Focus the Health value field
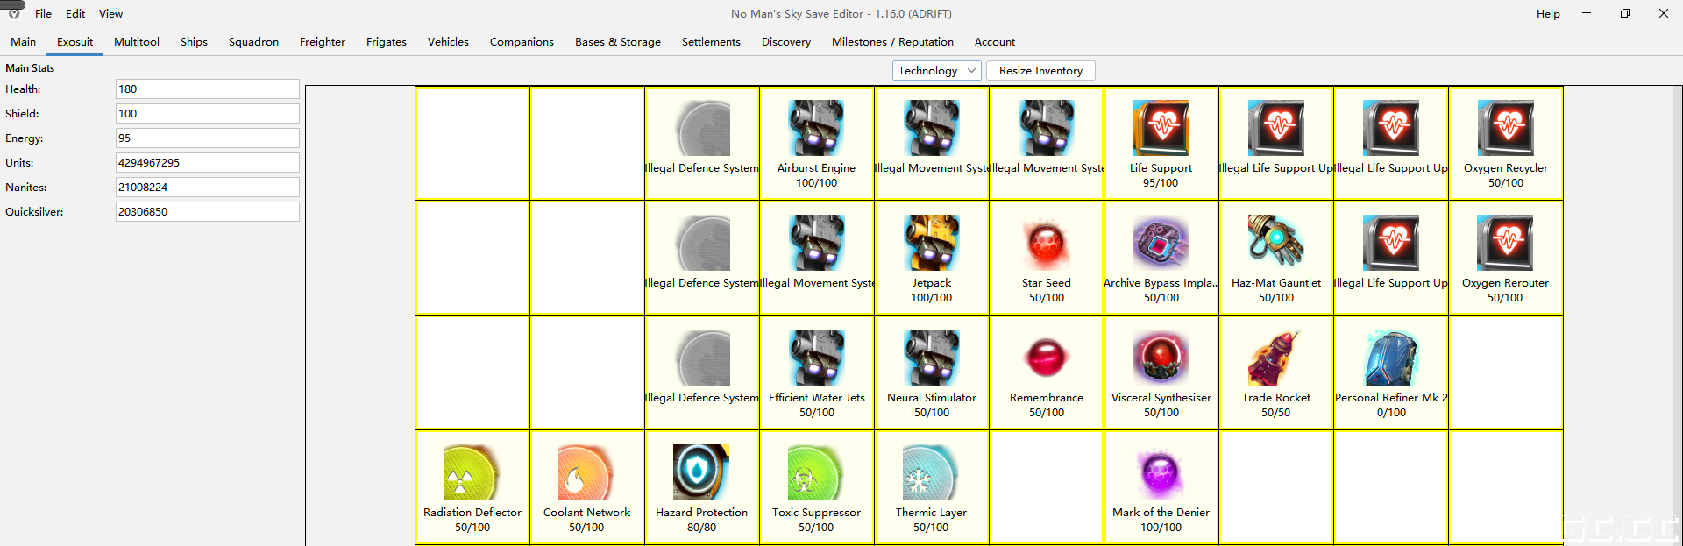The width and height of the screenshot is (1683, 546). click(x=208, y=89)
